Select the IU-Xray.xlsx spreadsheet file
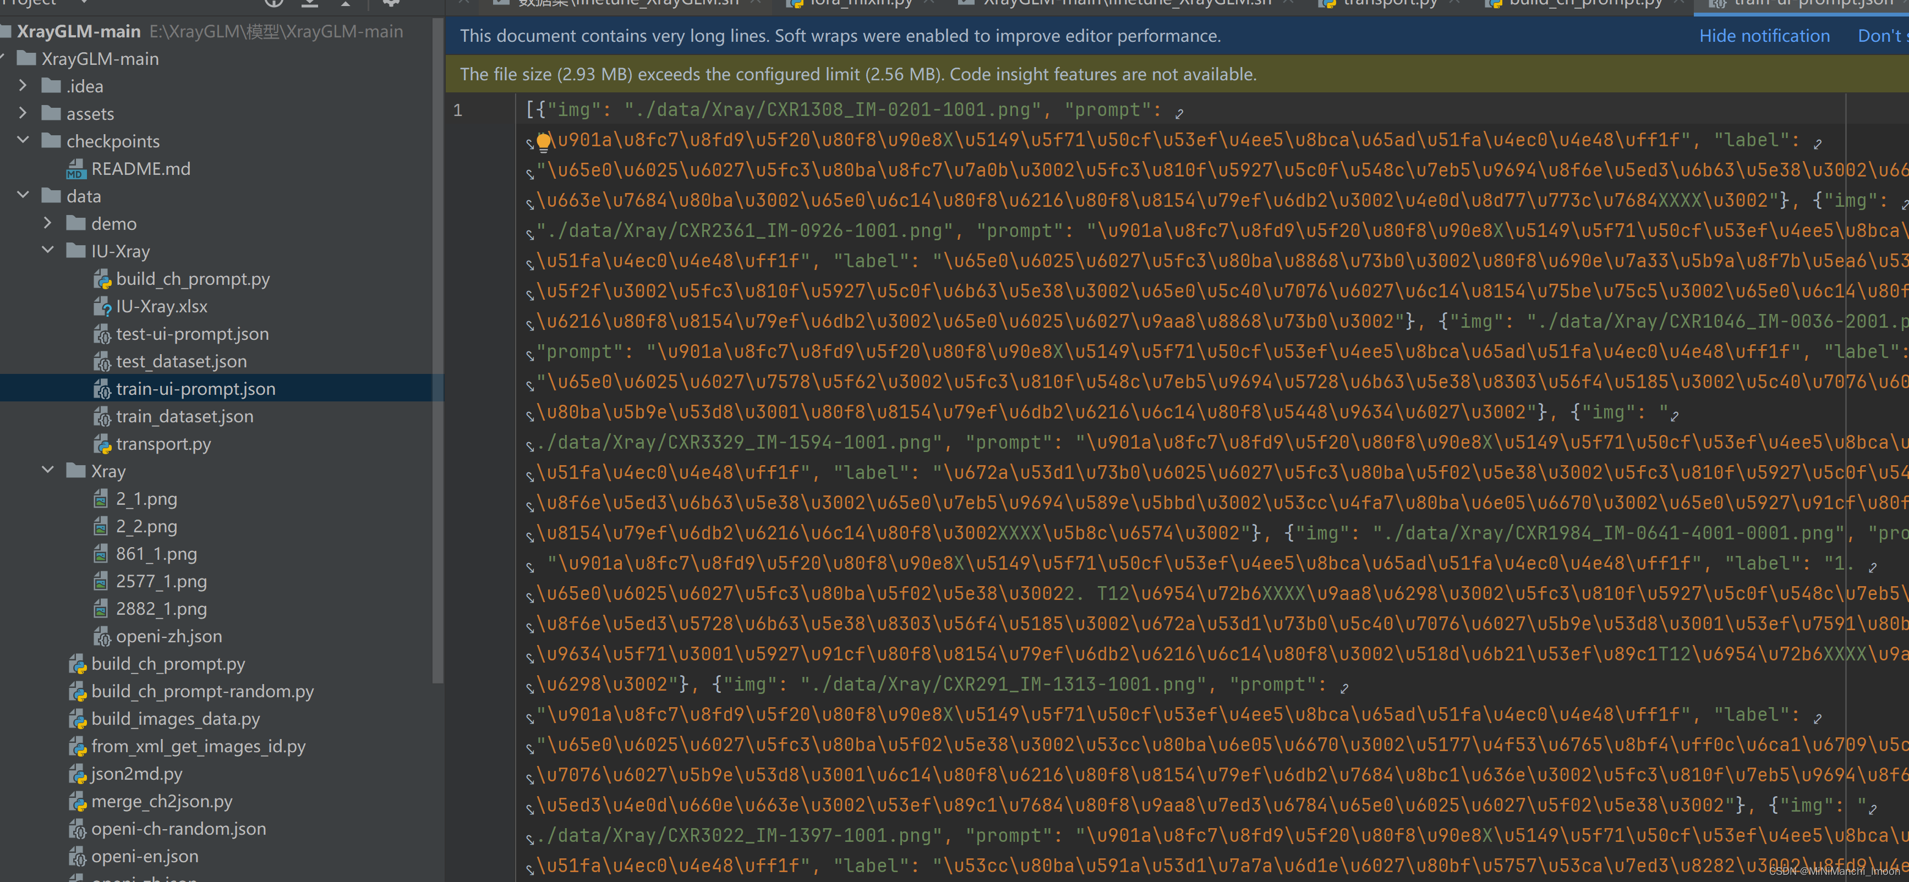Image resolution: width=1909 pixels, height=882 pixels. [x=161, y=306]
